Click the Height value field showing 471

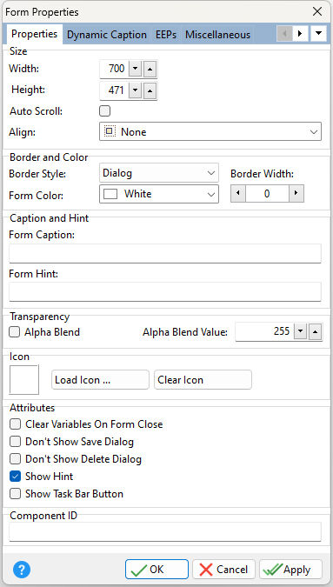tap(114, 91)
